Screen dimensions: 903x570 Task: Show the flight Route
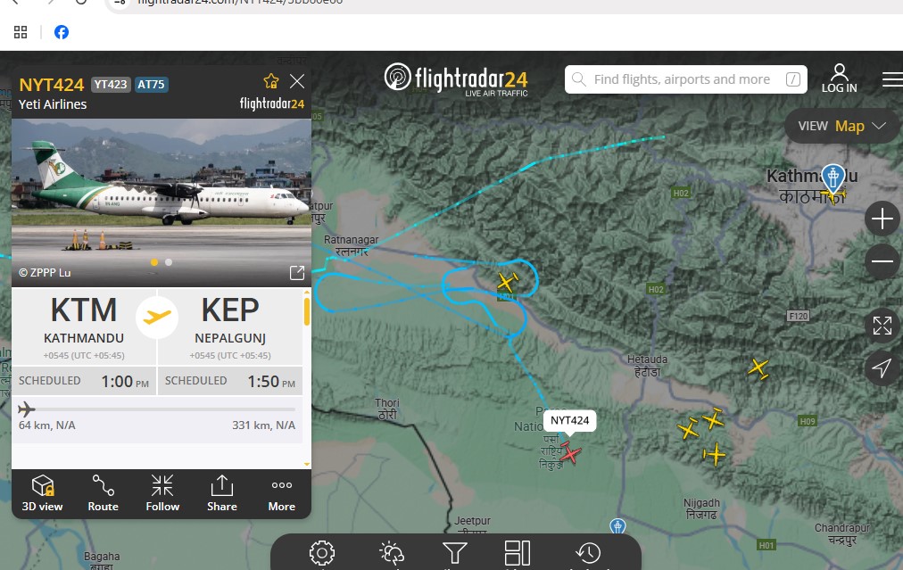coord(104,493)
